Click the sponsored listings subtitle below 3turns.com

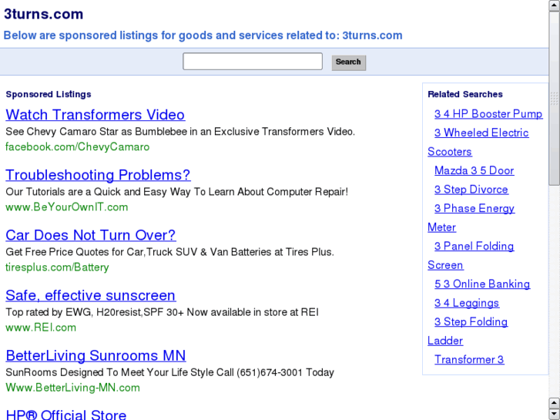click(203, 35)
